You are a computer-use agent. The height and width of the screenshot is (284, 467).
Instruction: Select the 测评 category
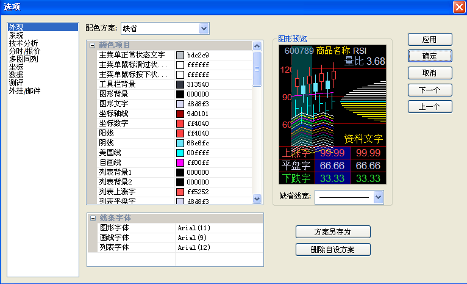tap(16, 83)
